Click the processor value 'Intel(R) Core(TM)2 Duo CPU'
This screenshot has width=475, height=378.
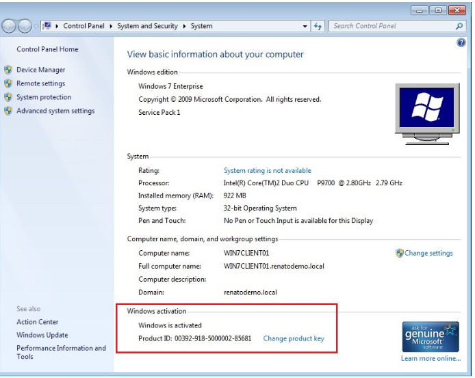click(x=266, y=183)
